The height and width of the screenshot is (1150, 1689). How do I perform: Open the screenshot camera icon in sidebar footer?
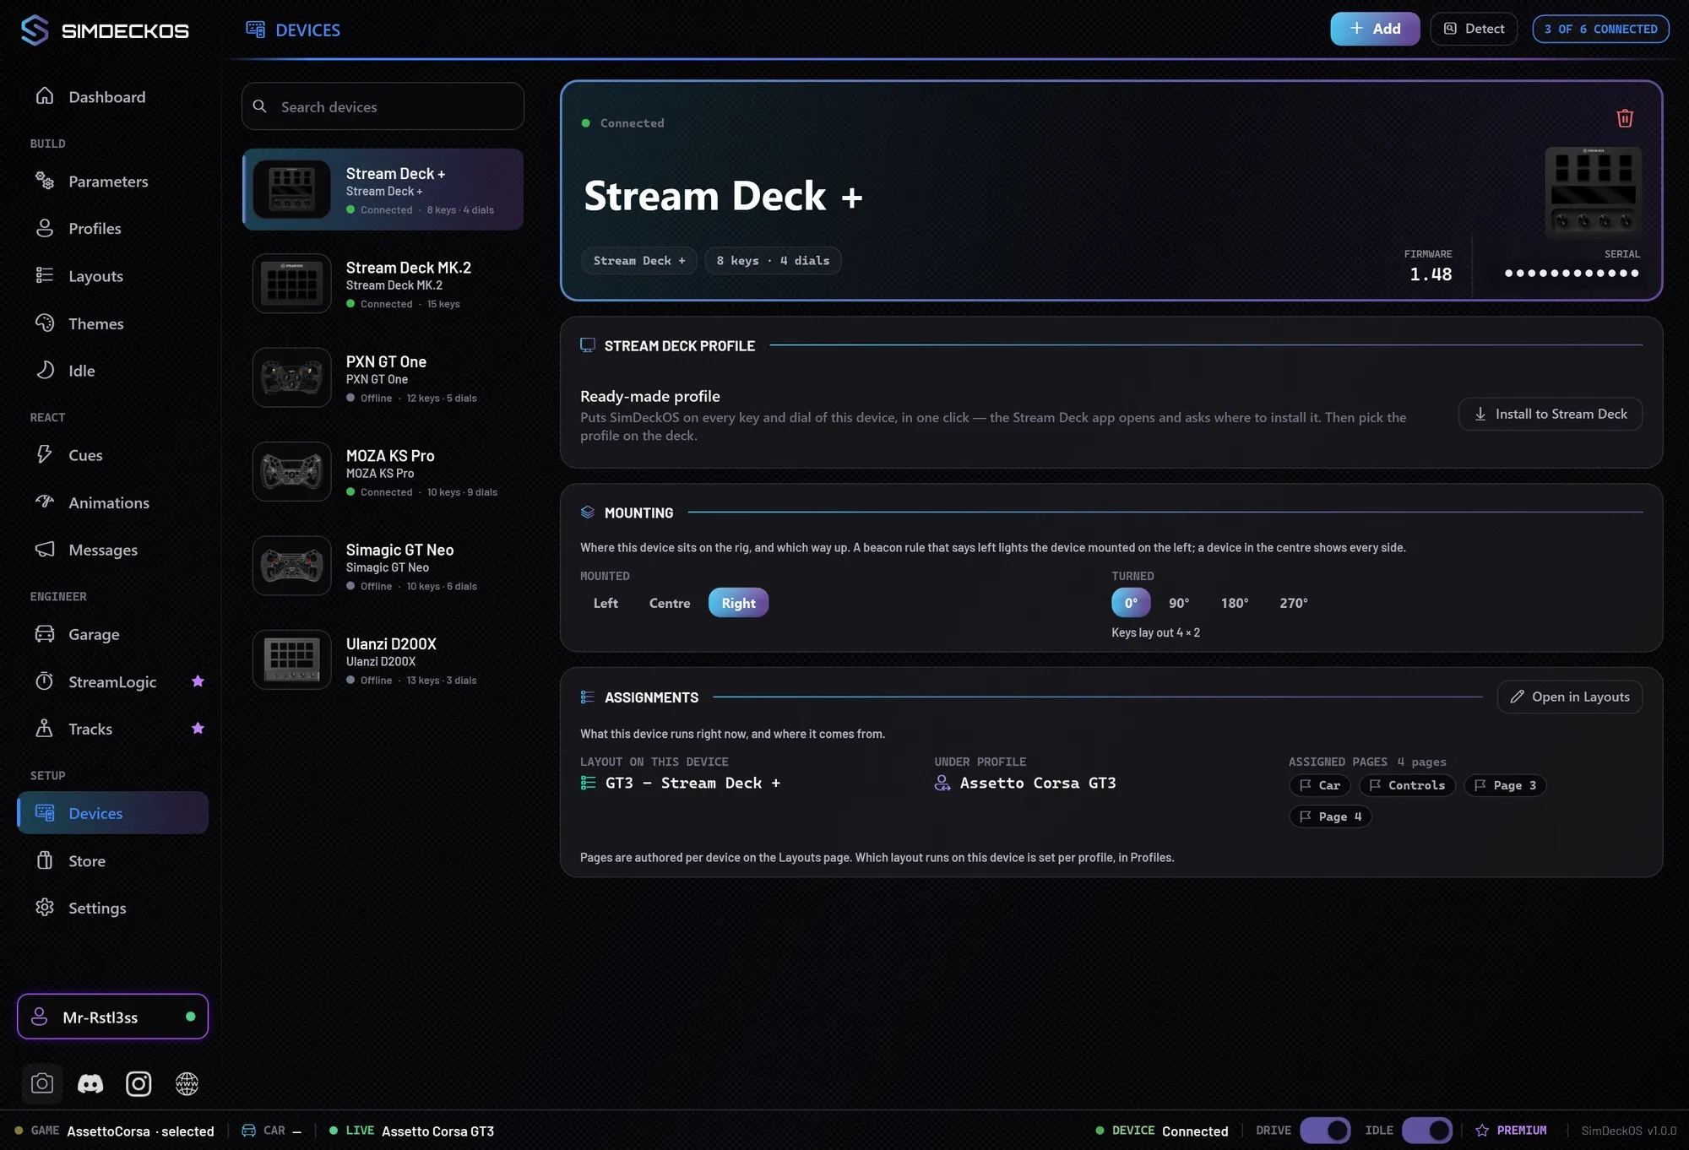41,1083
